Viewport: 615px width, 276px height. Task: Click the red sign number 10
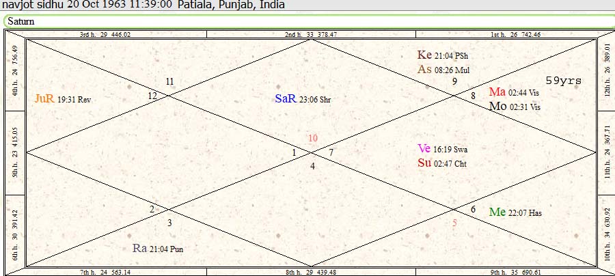(312, 139)
